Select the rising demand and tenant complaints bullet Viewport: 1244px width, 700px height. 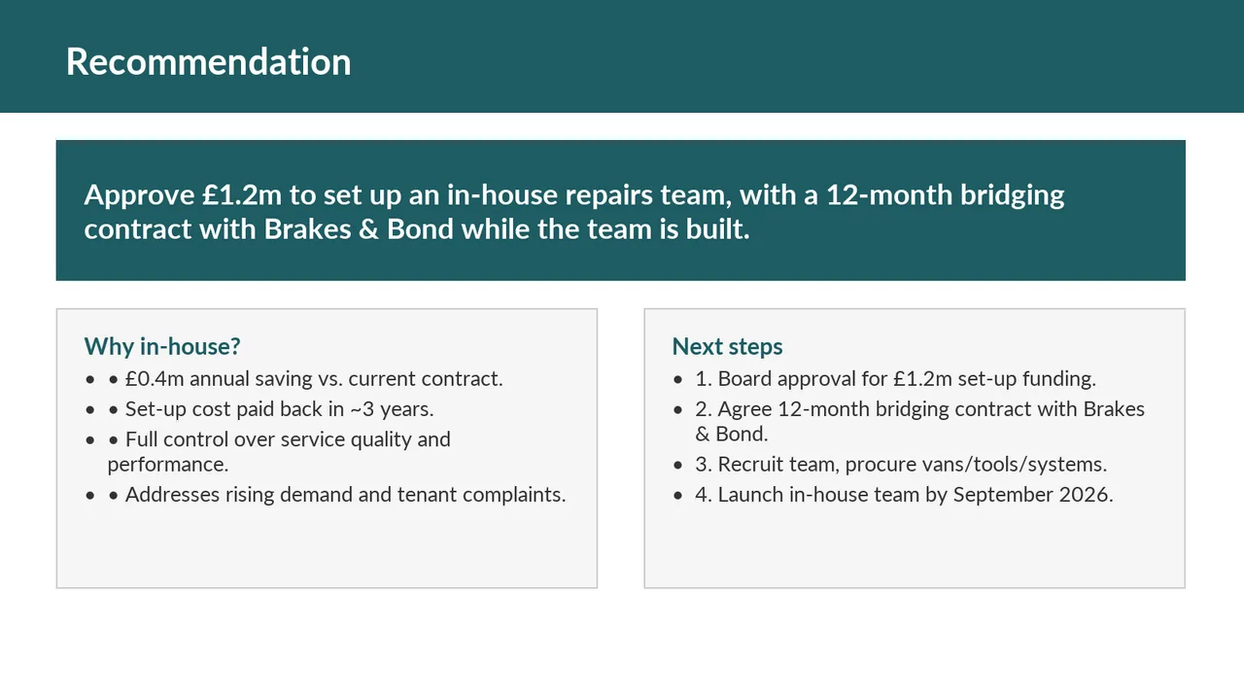point(336,494)
